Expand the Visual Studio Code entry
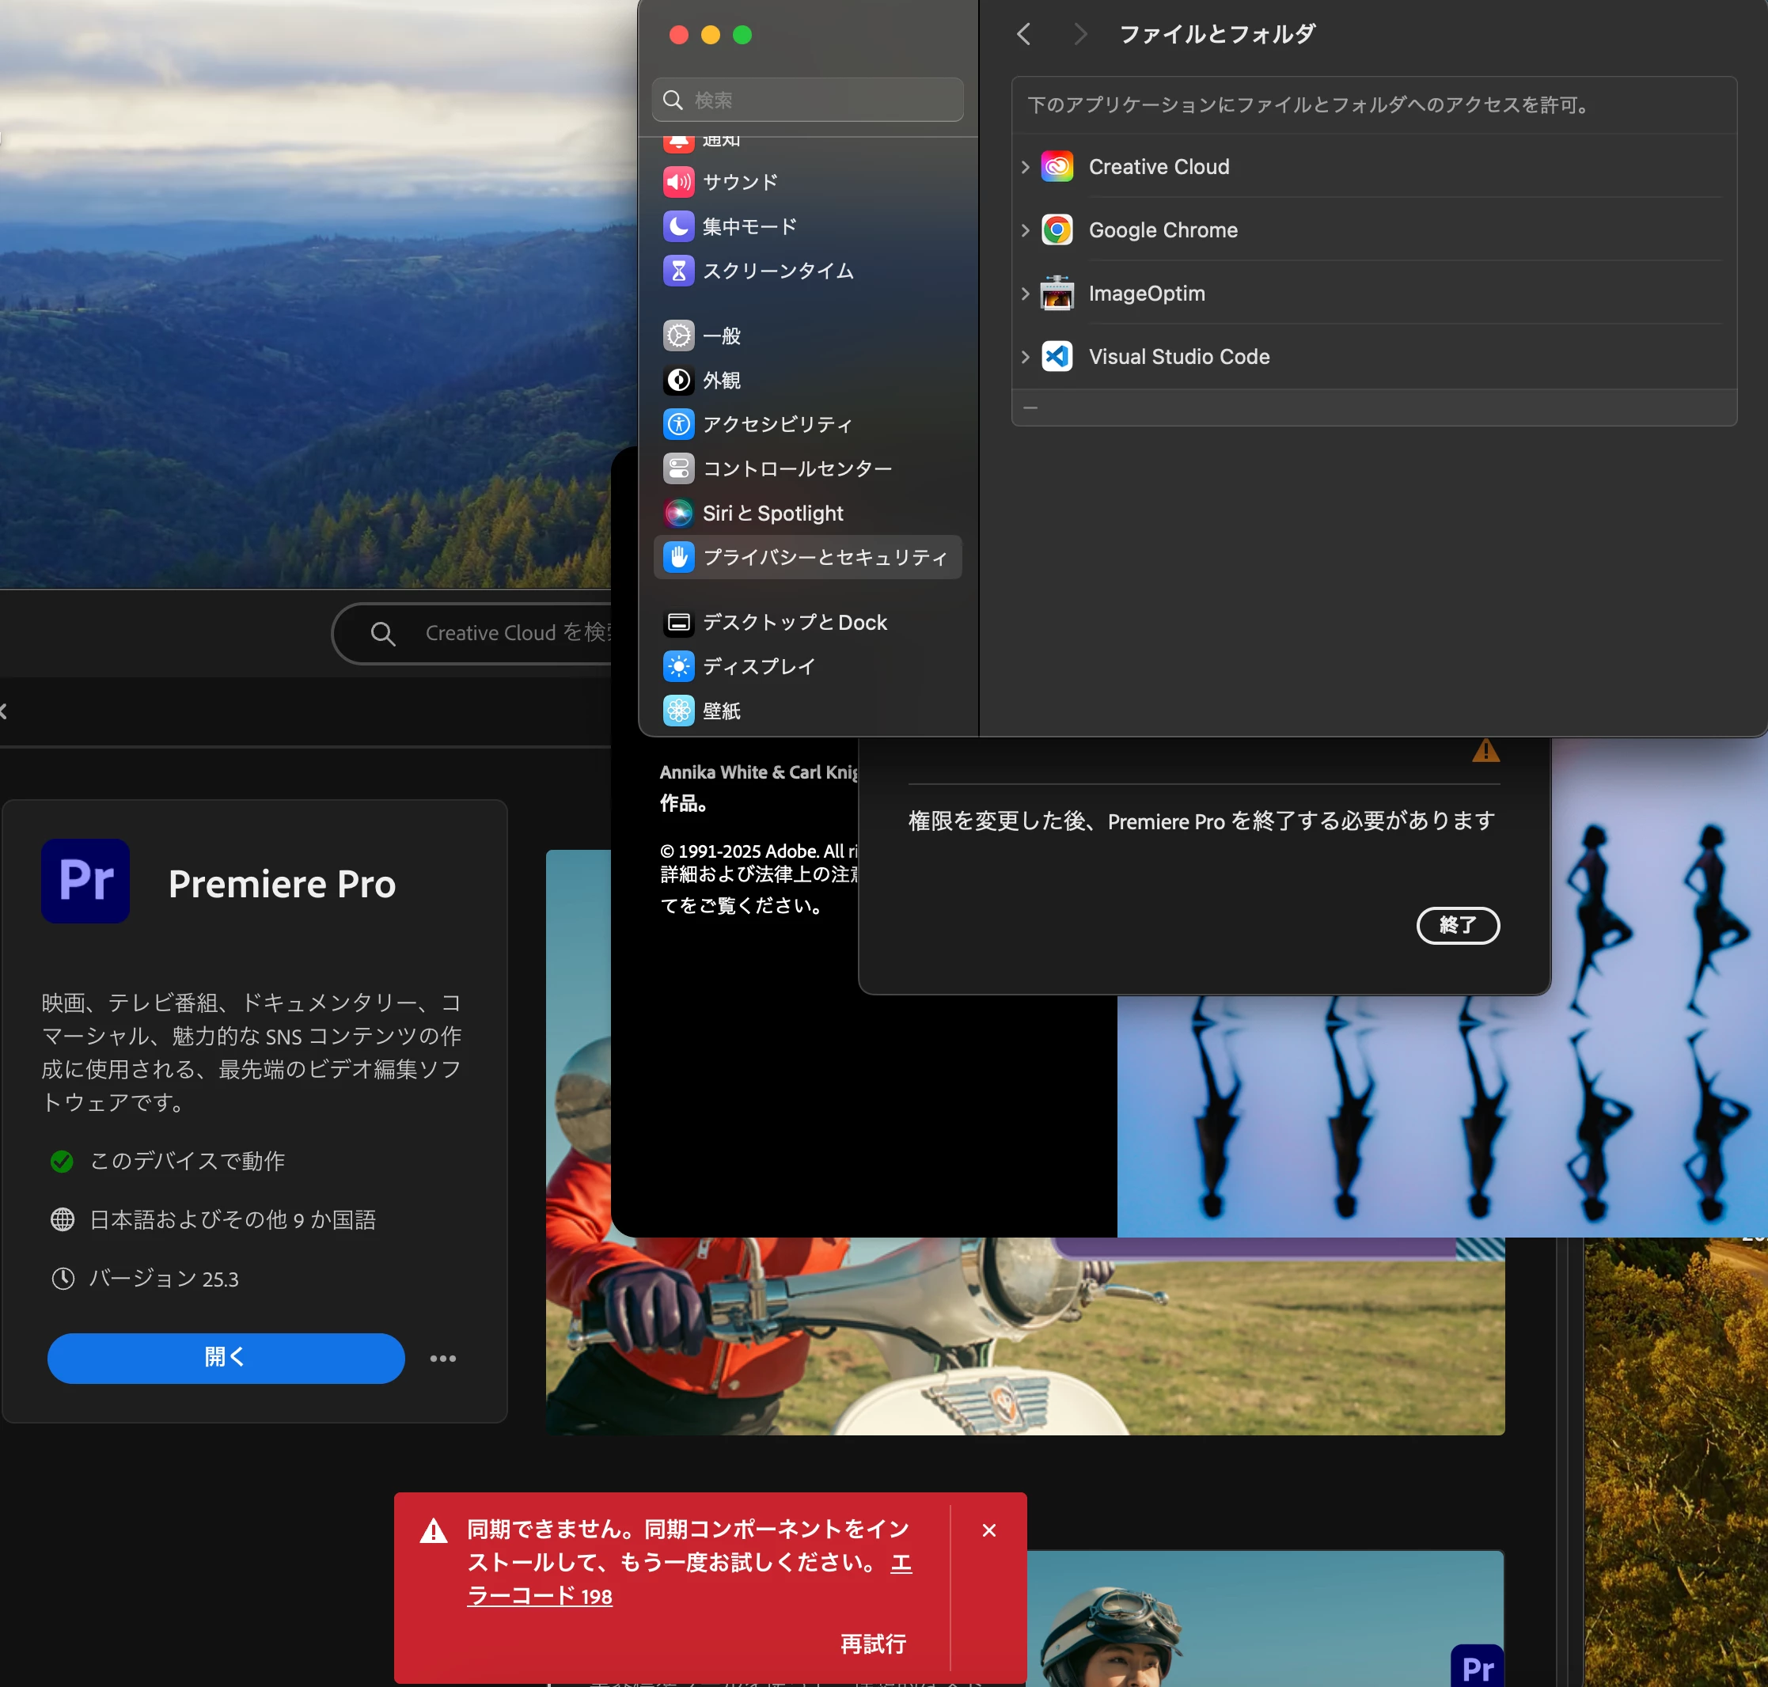 [x=1025, y=357]
